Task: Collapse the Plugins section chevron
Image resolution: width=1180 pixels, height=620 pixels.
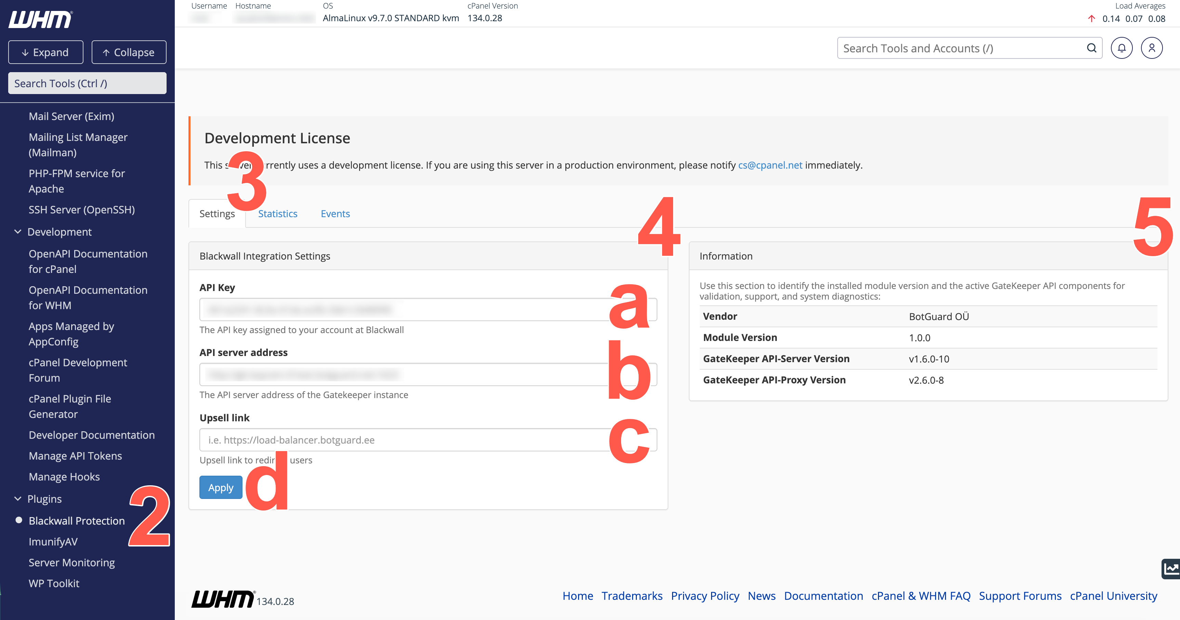Action: tap(18, 499)
